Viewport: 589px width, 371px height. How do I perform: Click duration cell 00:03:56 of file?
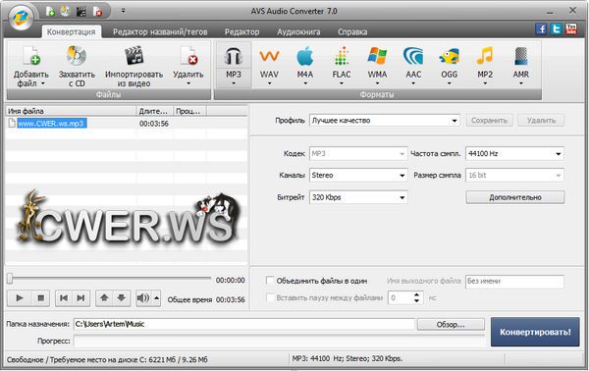tap(154, 124)
